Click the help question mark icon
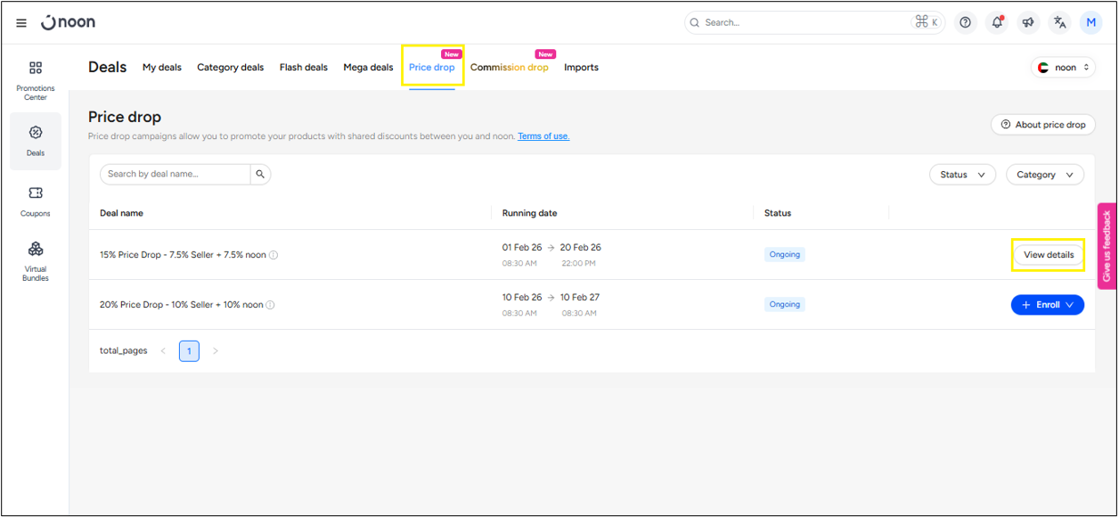 (x=965, y=23)
